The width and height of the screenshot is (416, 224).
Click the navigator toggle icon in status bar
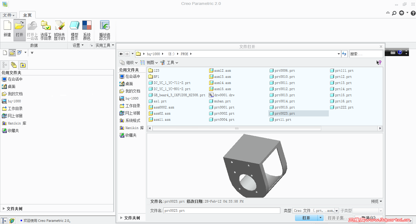tap(4, 221)
